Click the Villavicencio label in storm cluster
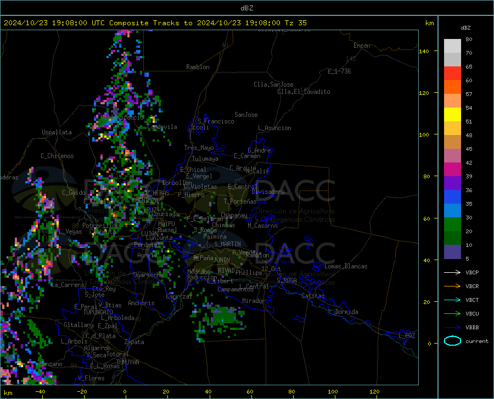 pyautogui.click(x=122, y=117)
